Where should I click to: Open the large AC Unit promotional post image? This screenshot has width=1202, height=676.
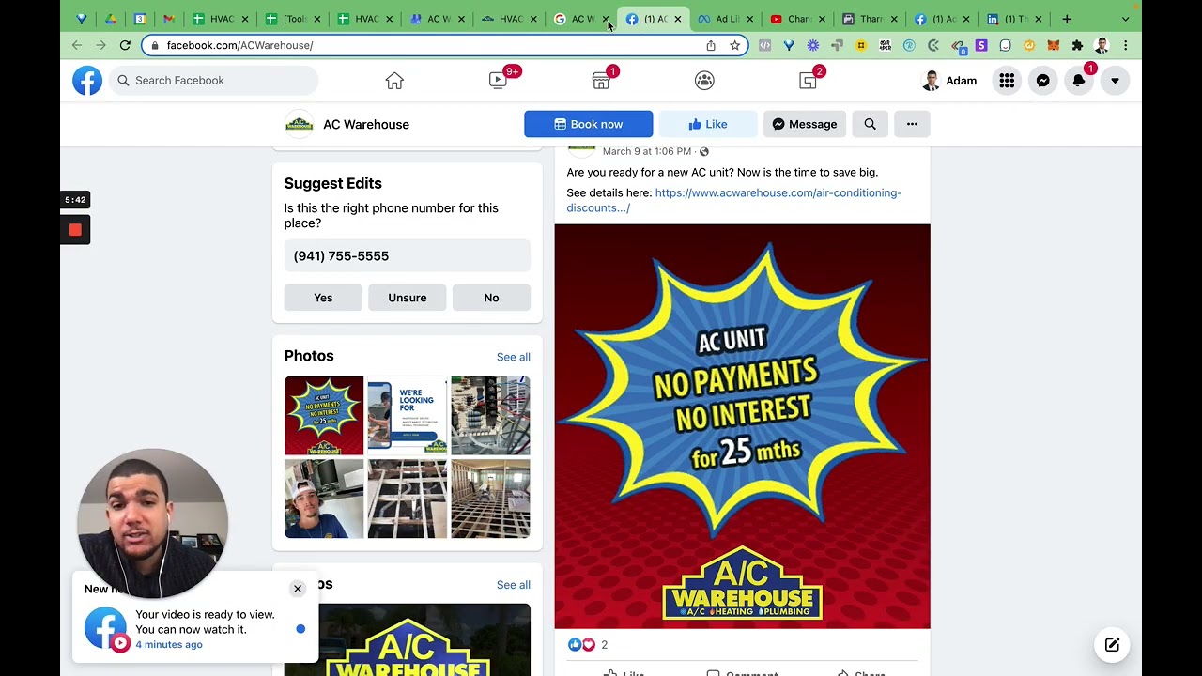point(743,426)
